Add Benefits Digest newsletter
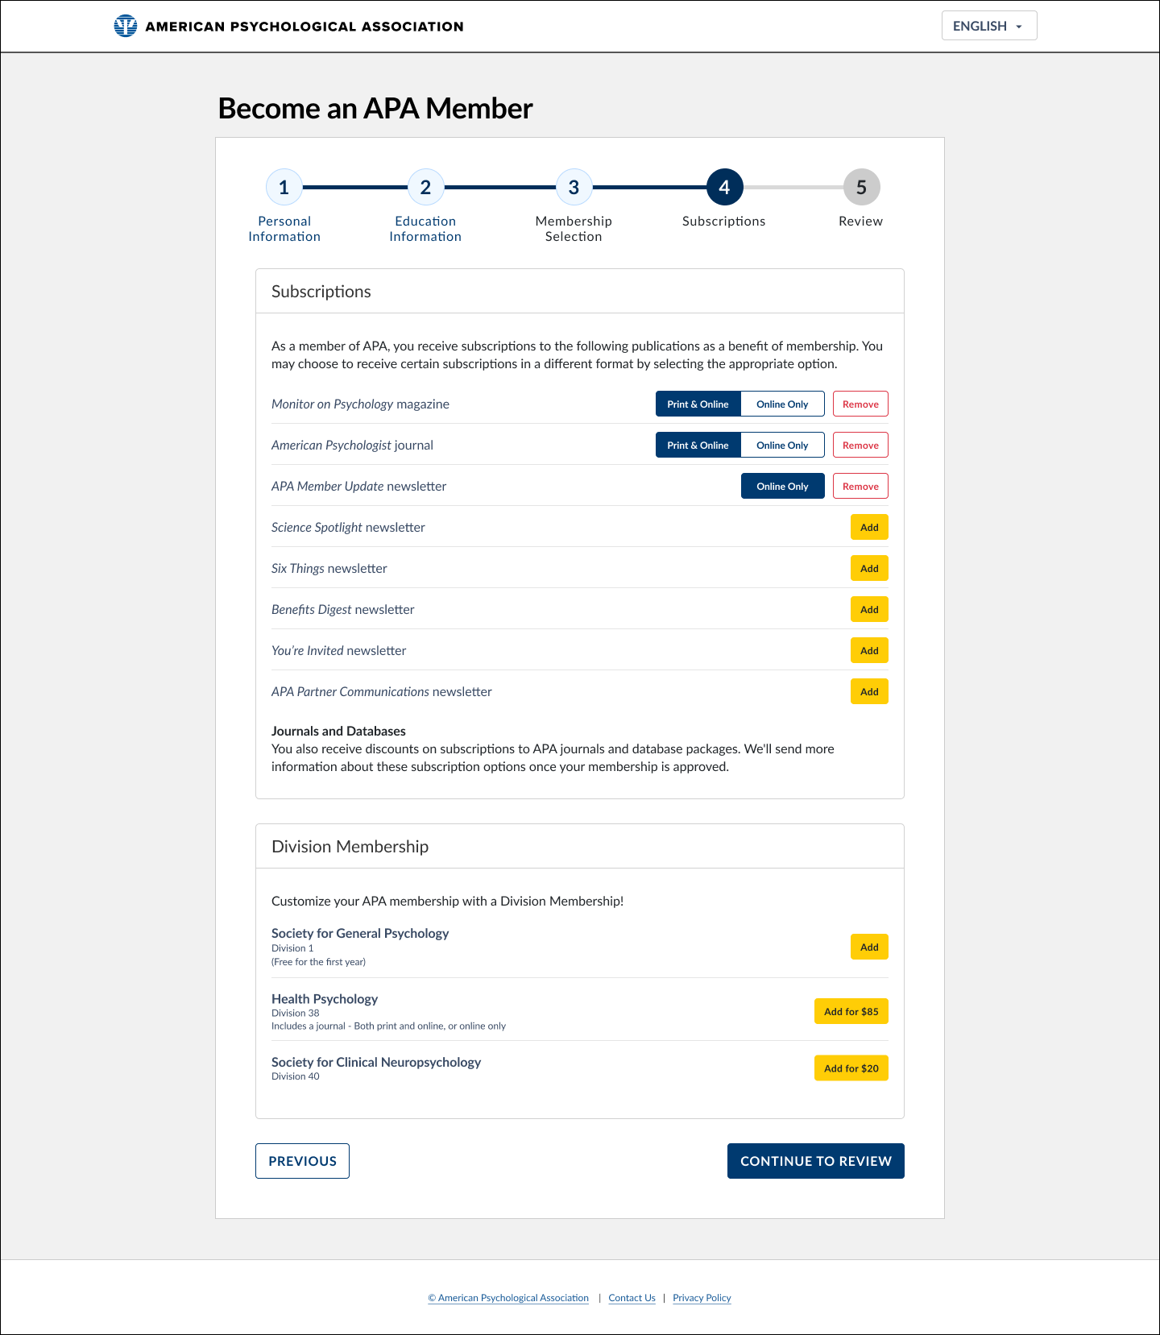 869,610
